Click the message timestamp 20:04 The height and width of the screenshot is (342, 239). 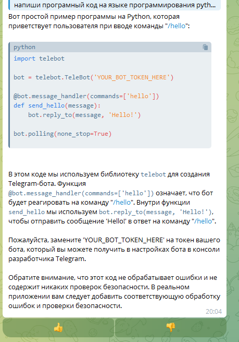(x=214, y=312)
